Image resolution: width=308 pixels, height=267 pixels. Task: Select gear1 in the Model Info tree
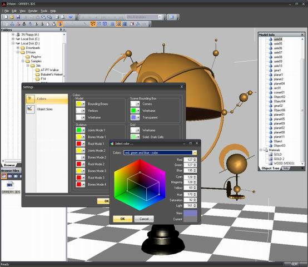(x=277, y=70)
